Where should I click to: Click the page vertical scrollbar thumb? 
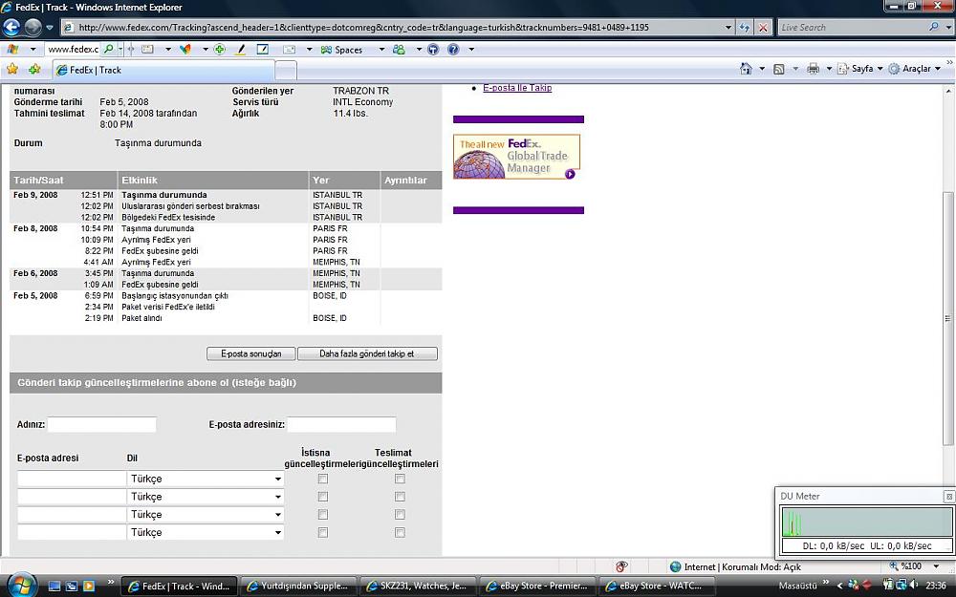947,318
